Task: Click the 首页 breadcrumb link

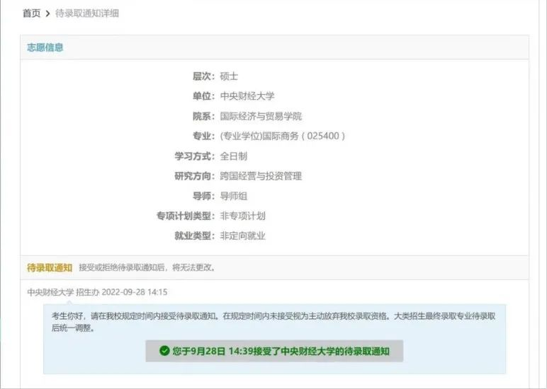Action: (x=31, y=13)
